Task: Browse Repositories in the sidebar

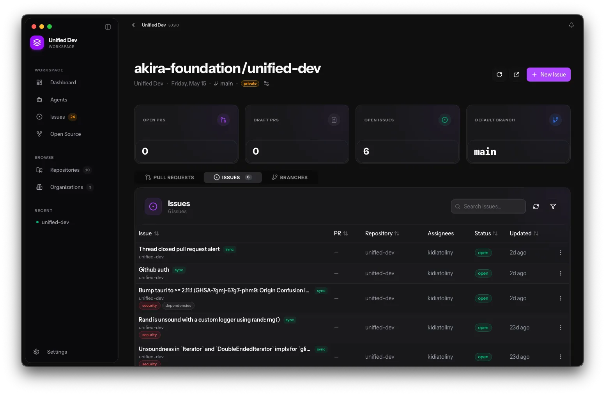Action: point(72,170)
